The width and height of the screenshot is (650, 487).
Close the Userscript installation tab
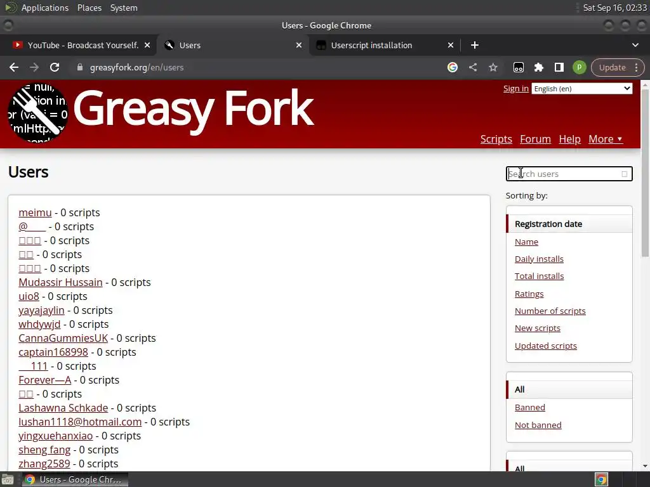[x=451, y=45]
